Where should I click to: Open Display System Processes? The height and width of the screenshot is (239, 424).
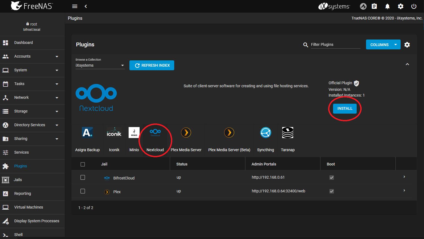point(32,221)
